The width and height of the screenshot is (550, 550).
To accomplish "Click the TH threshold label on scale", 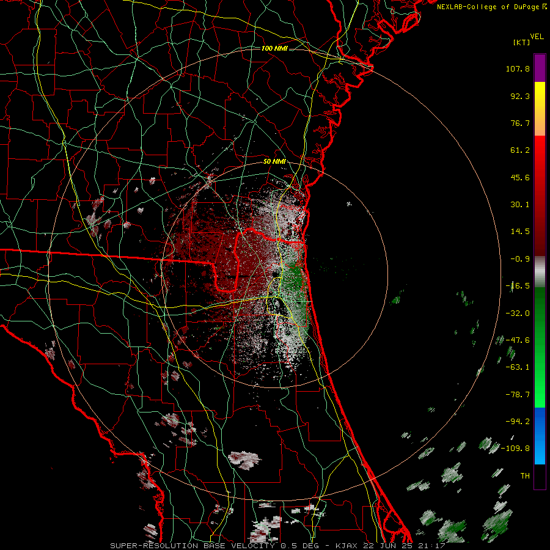I will 525,476.
